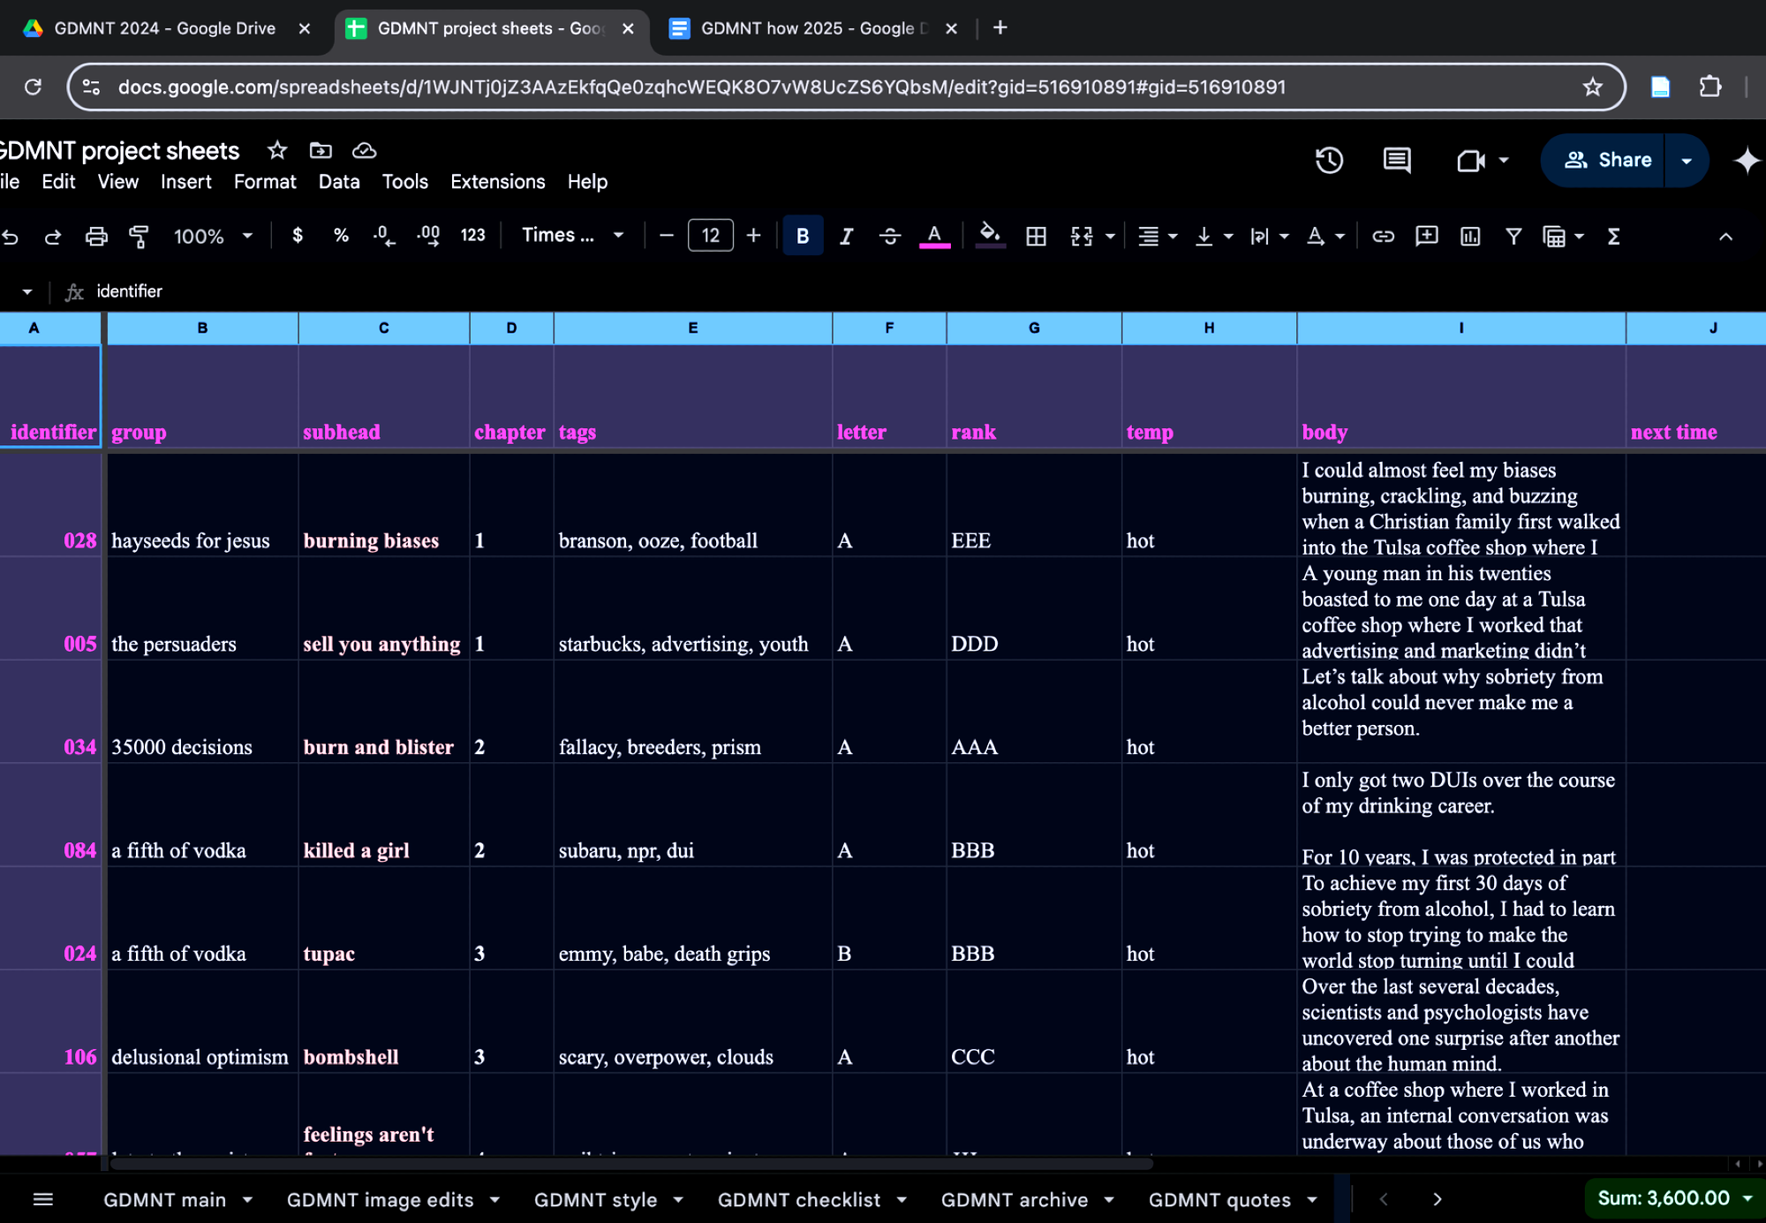The image size is (1766, 1223).
Task: Open the zoom 100% dropdown
Action: (213, 236)
